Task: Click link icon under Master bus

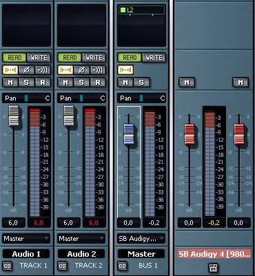Action: click(x=122, y=266)
